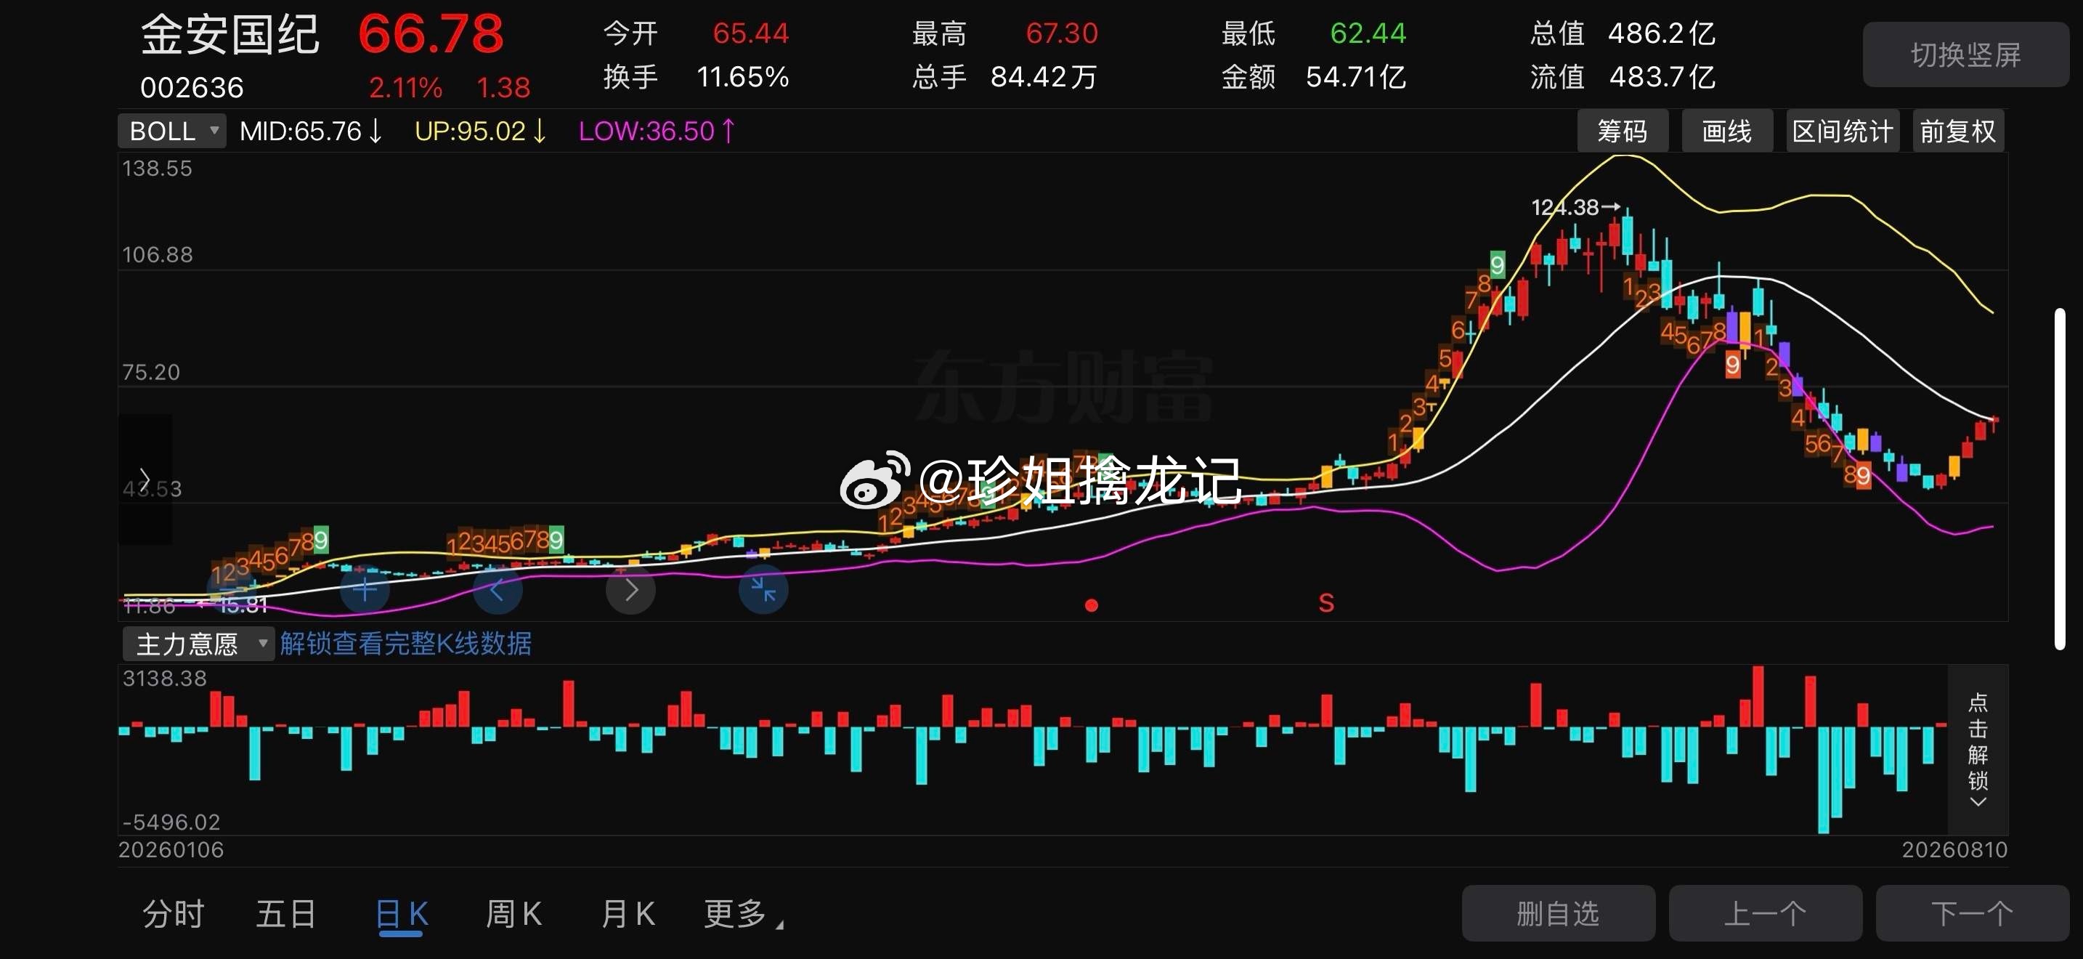Tap the shrink zoom-out chart icon

(763, 589)
